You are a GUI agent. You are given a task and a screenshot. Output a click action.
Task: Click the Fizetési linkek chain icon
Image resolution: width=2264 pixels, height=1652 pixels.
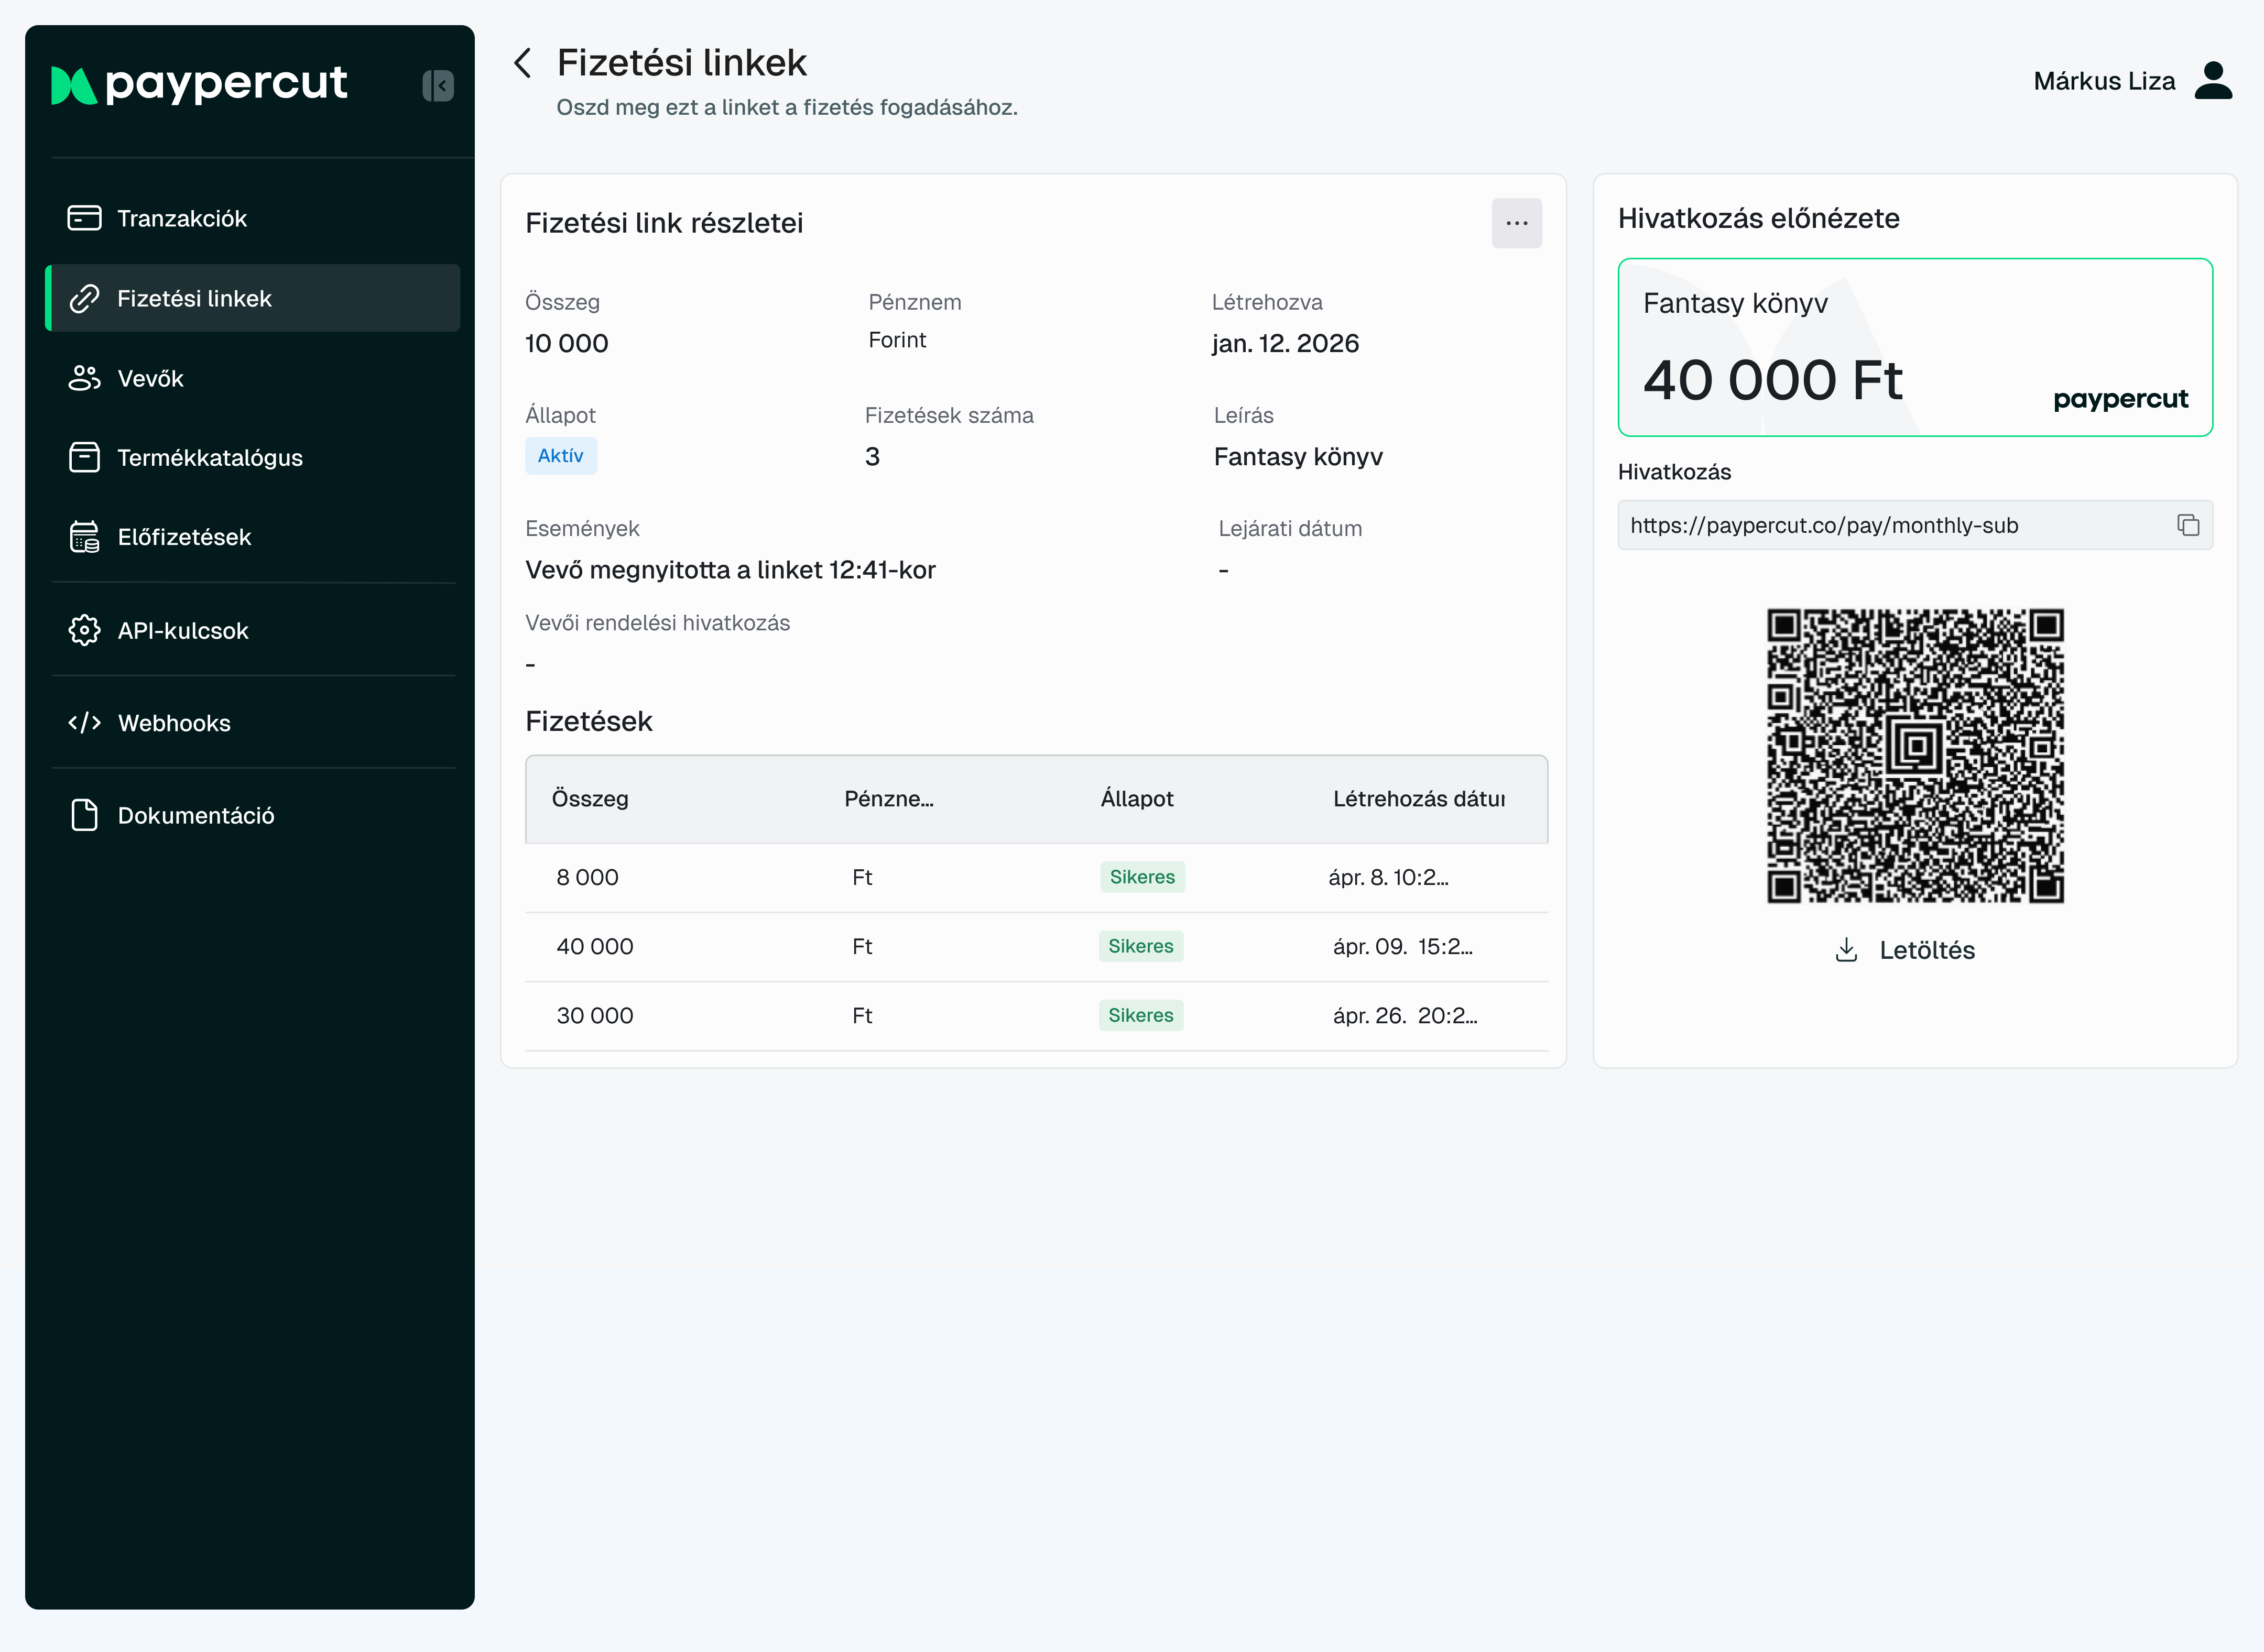[x=84, y=298]
